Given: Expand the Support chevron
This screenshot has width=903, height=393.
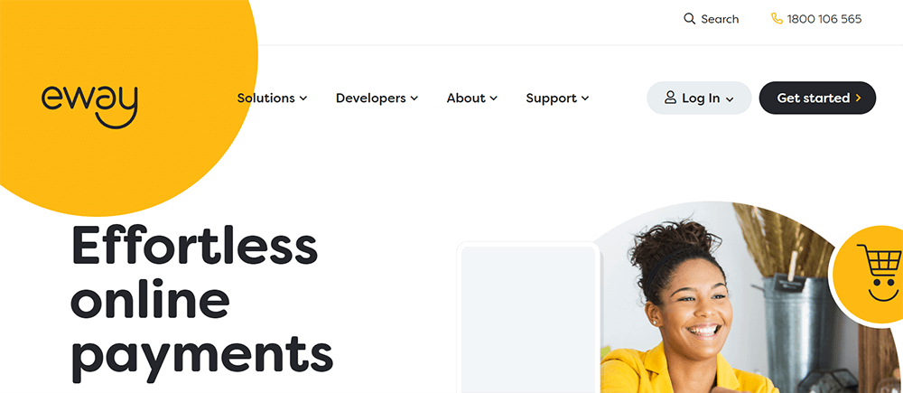Looking at the screenshot, I should click(585, 98).
